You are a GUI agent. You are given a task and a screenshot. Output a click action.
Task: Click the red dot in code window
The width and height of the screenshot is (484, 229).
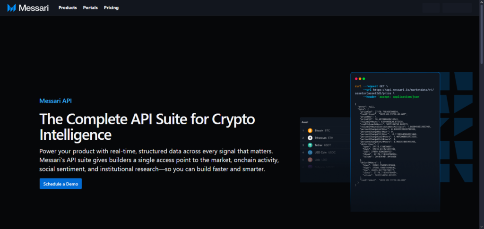click(x=356, y=79)
